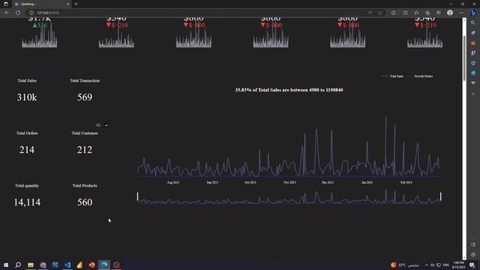Open the Favorites list icon
Image resolution: width=480 pixels, height=270 pixels.
click(x=416, y=13)
